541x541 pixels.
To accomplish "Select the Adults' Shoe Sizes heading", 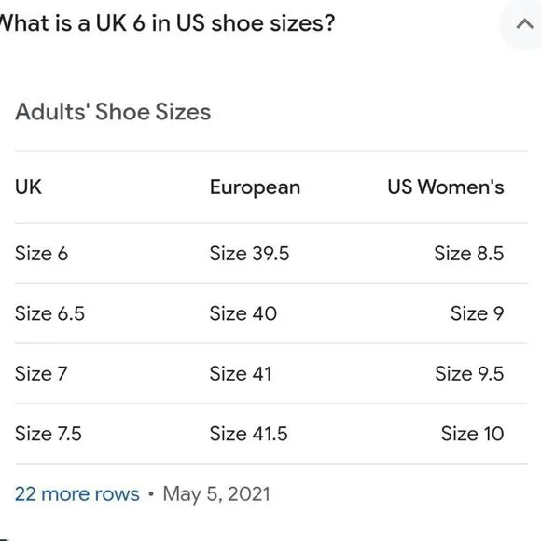I will [x=113, y=112].
